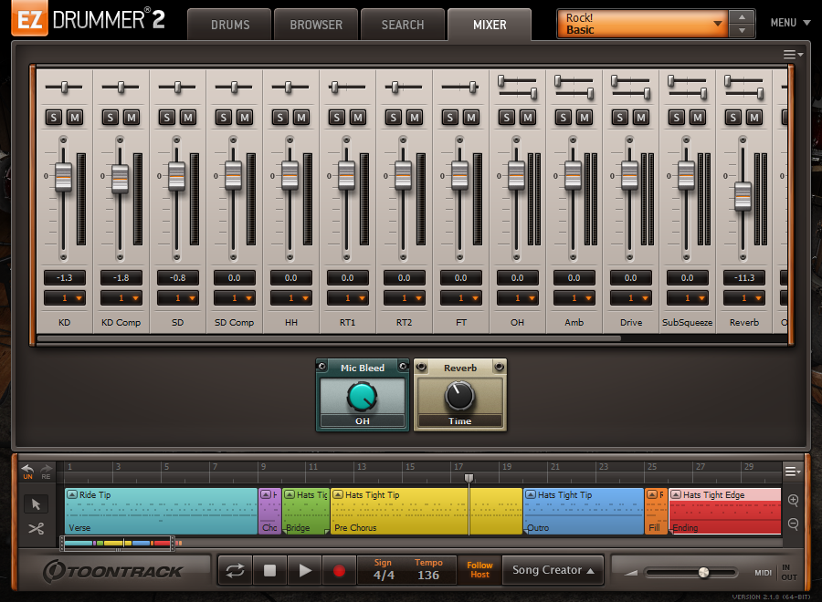Switch to the DRUMS tab

point(230,25)
